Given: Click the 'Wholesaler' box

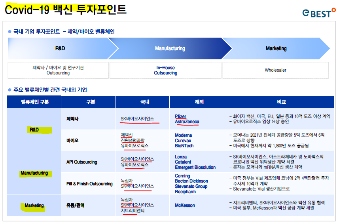Looking at the screenshot, I should click(x=275, y=70).
